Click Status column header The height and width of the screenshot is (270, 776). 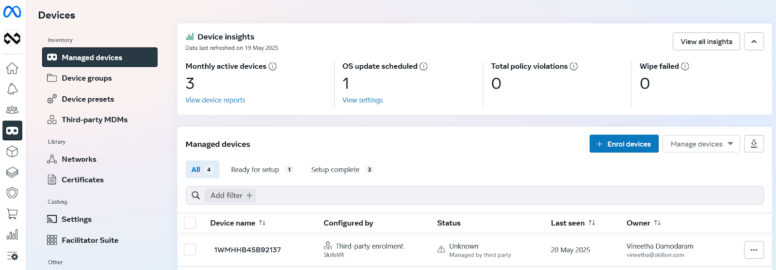(449, 223)
